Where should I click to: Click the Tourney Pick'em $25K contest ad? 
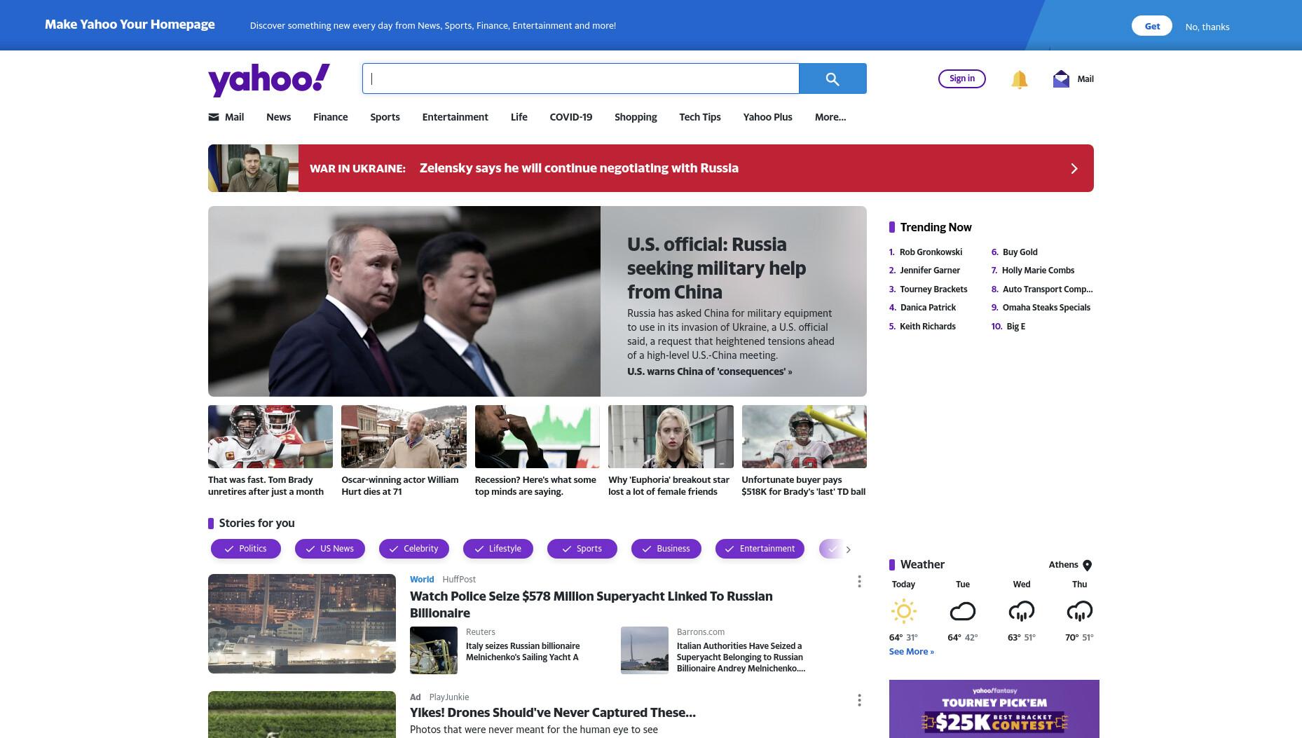(x=994, y=709)
